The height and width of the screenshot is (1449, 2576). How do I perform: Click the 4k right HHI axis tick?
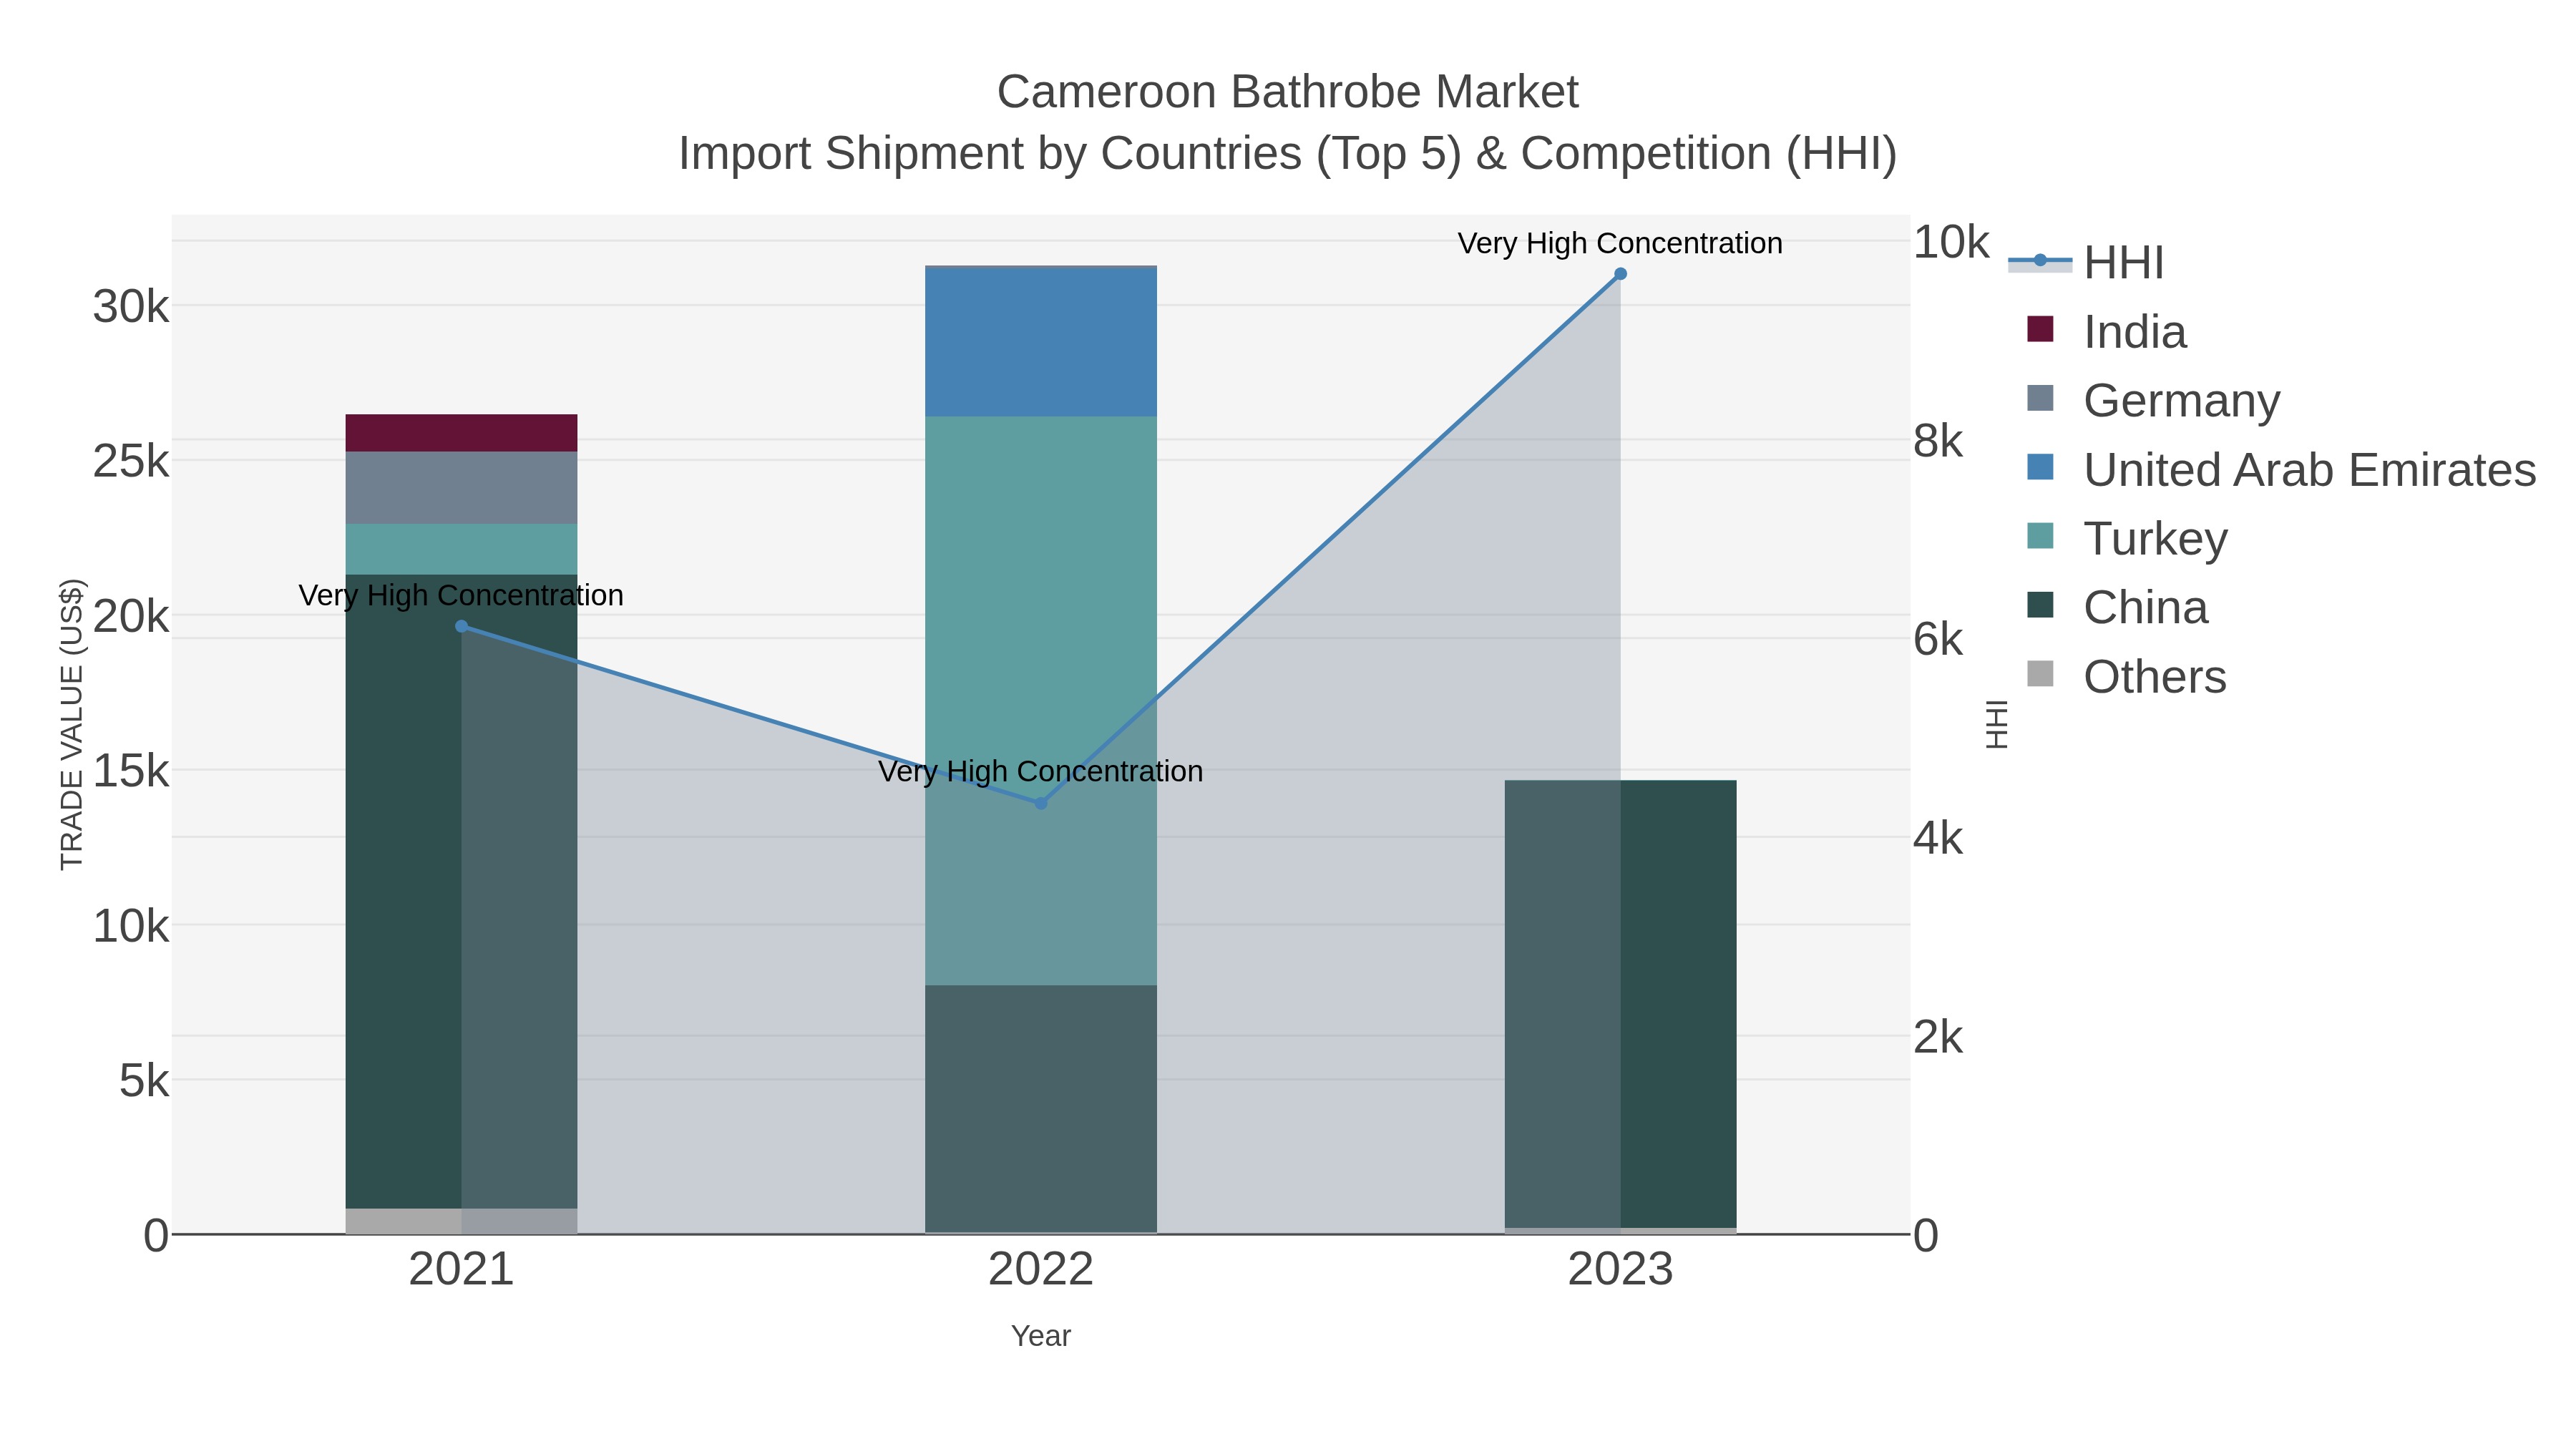point(1938,838)
